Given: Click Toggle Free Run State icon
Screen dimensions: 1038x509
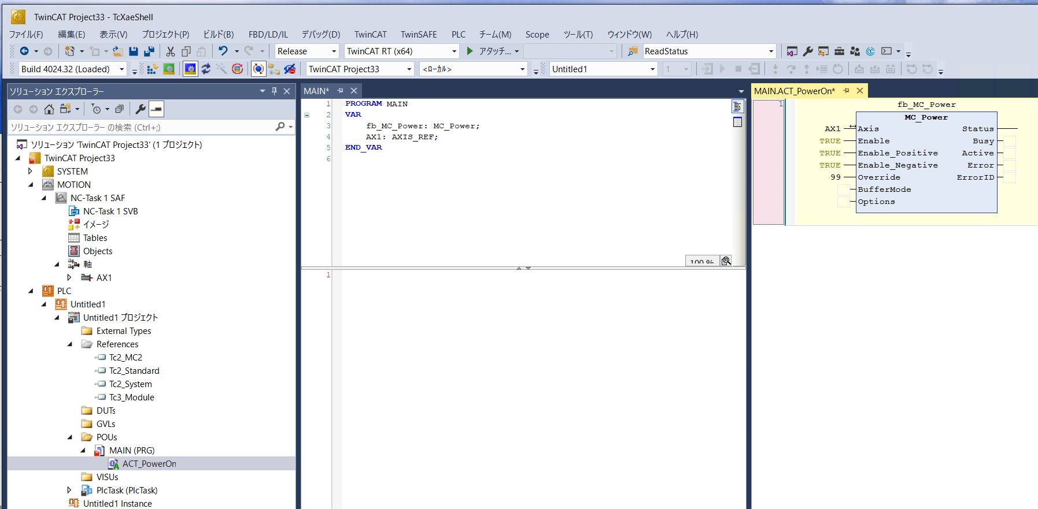Looking at the screenshot, I should click(x=237, y=69).
